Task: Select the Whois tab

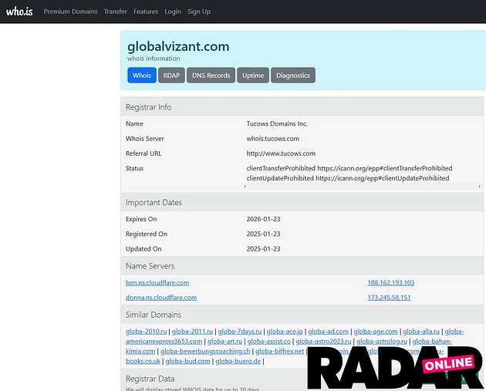Action: [142, 76]
